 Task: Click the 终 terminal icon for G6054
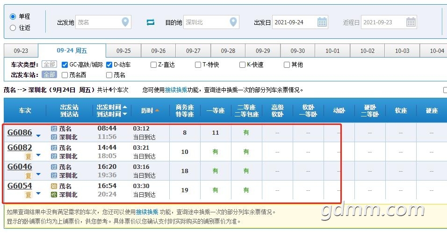[54, 195]
